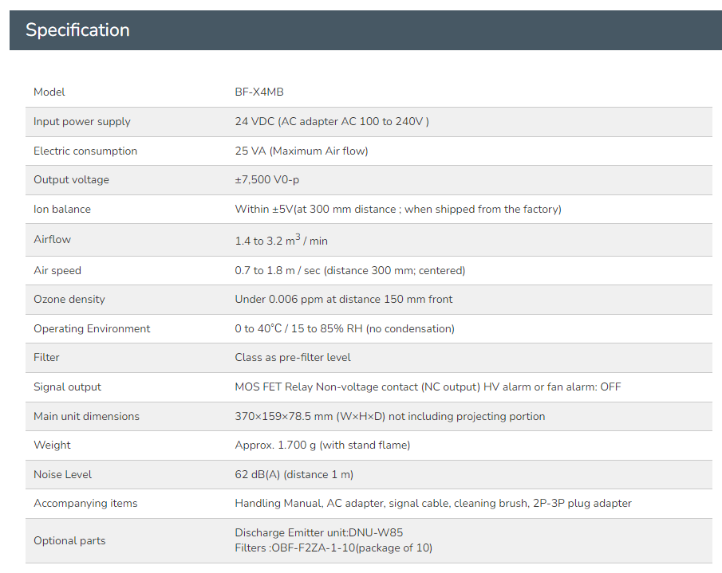The height and width of the screenshot is (573, 722).
Task: Click the Specification header title
Action: pyautogui.click(x=77, y=30)
